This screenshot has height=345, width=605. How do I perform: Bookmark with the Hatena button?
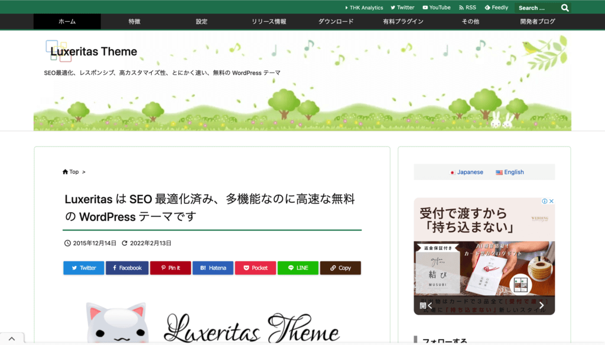tap(213, 268)
